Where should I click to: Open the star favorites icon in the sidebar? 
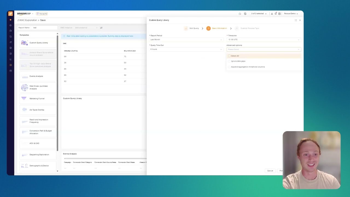click(10, 20)
